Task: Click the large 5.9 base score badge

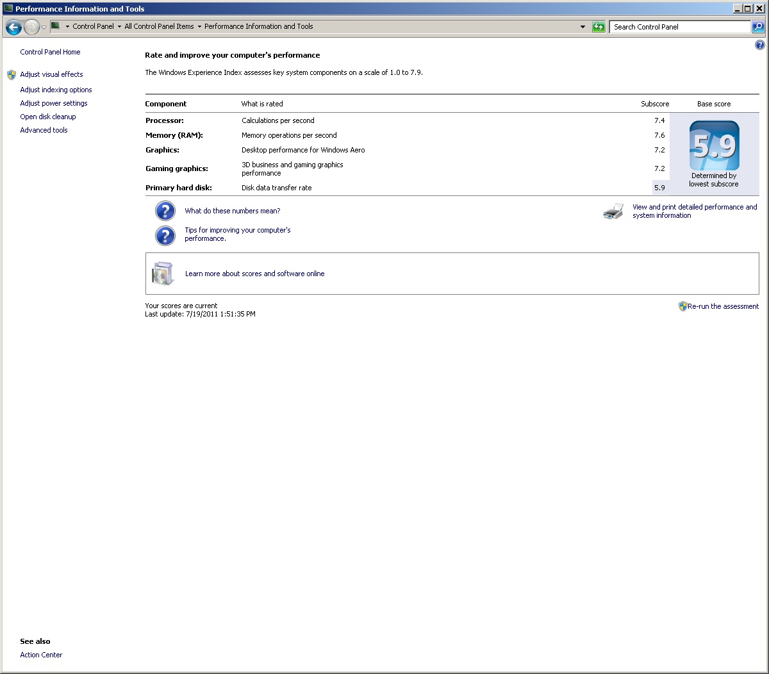Action: click(x=715, y=146)
